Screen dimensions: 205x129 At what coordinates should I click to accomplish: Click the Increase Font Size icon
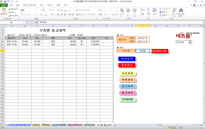(51, 10)
